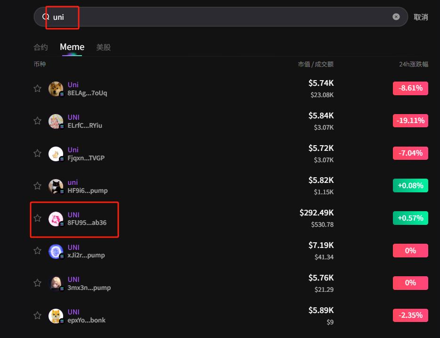Clear the search field text

(396, 16)
